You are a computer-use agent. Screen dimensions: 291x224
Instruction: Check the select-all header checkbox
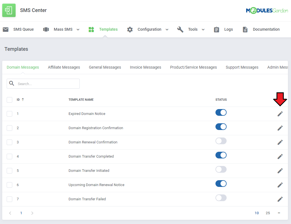pyautogui.click(x=9, y=100)
